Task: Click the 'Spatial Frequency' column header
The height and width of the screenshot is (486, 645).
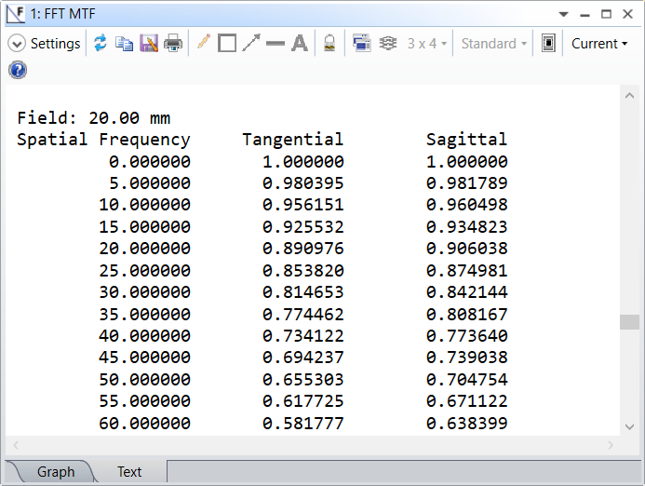Action: 103,140
